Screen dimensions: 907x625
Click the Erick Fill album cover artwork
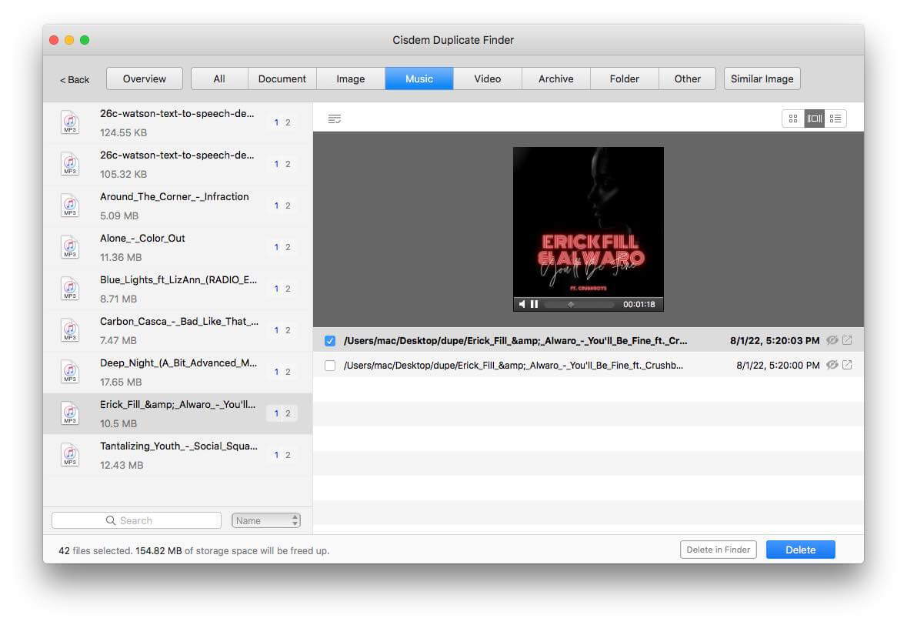point(589,222)
